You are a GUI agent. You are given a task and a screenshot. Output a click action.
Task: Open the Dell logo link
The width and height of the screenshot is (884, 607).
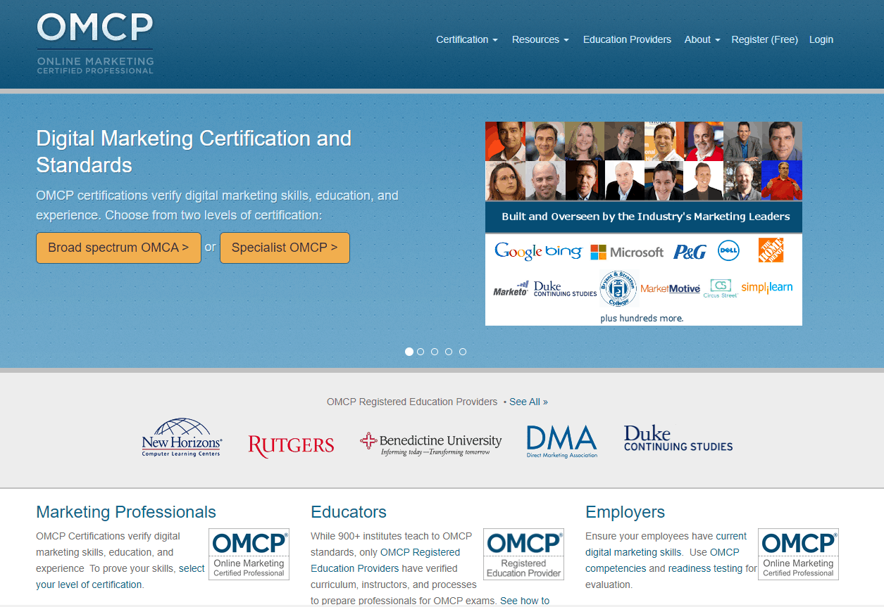click(x=728, y=250)
